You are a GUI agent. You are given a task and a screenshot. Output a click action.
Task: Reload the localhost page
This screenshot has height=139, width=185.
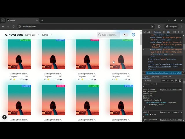click(14, 26)
